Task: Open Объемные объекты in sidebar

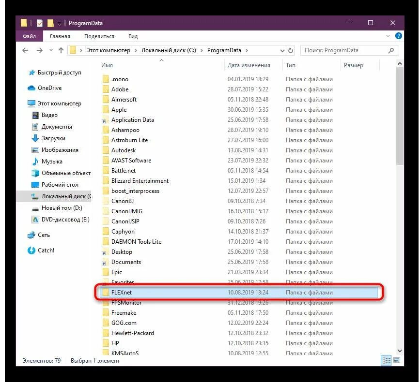Action: pyautogui.click(x=66, y=173)
